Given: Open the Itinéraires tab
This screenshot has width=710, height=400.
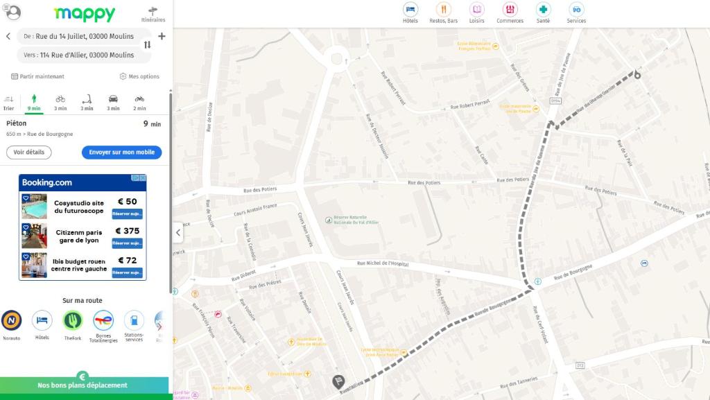Looking at the screenshot, I should (153, 15).
